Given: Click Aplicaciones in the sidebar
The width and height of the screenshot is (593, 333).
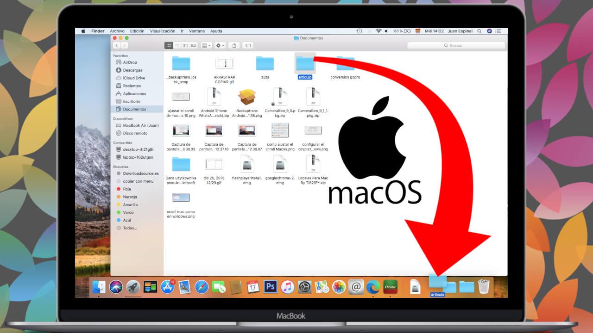Looking at the screenshot, I should [134, 93].
